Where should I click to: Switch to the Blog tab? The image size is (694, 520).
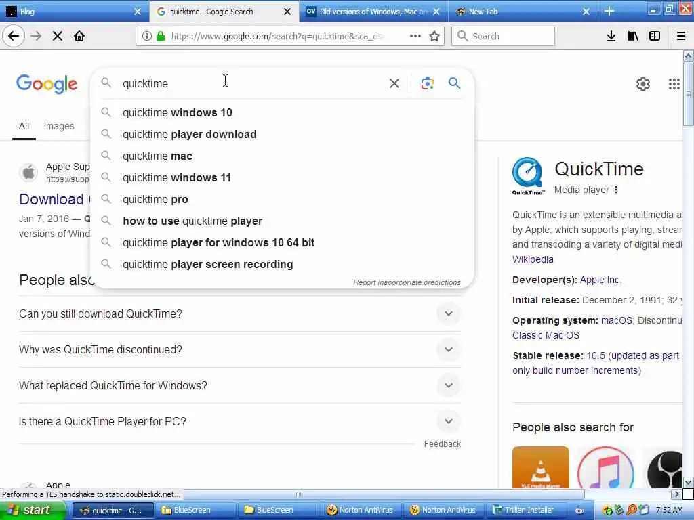coord(75,12)
